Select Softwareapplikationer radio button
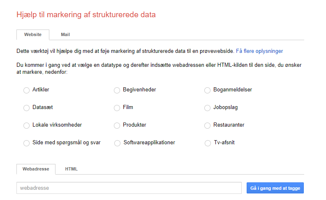The height and width of the screenshot is (200, 326). click(x=117, y=143)
